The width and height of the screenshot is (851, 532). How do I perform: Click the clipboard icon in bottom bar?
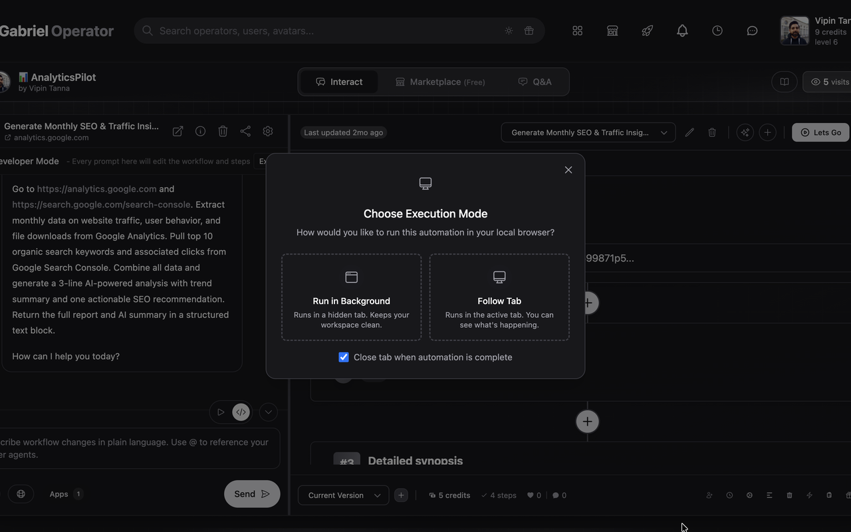829,495
